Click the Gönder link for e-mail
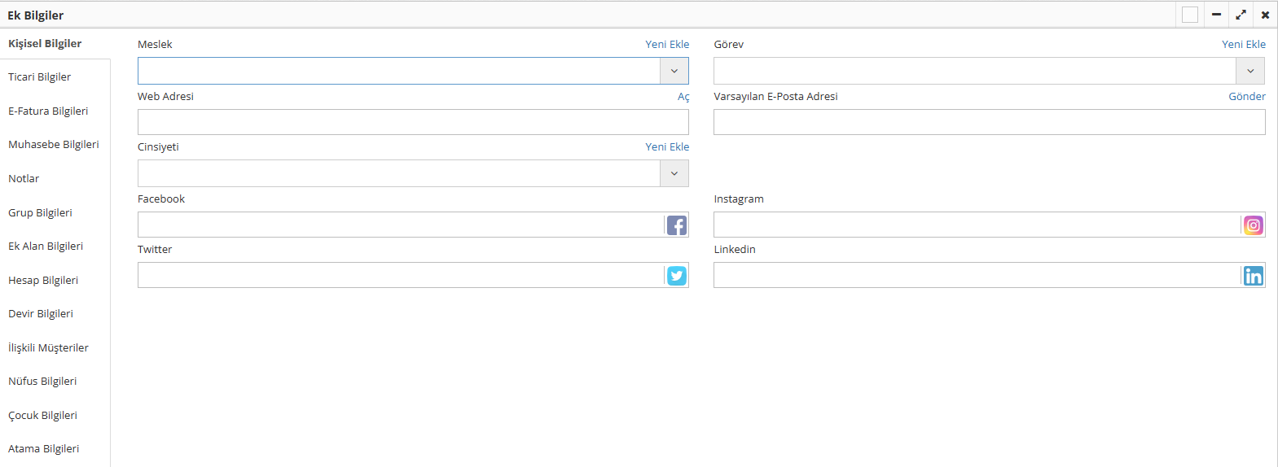1278x467 pixels. (x=1246, y=97)
